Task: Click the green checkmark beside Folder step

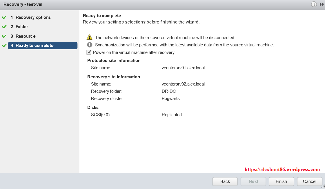Action: (4, 27)
